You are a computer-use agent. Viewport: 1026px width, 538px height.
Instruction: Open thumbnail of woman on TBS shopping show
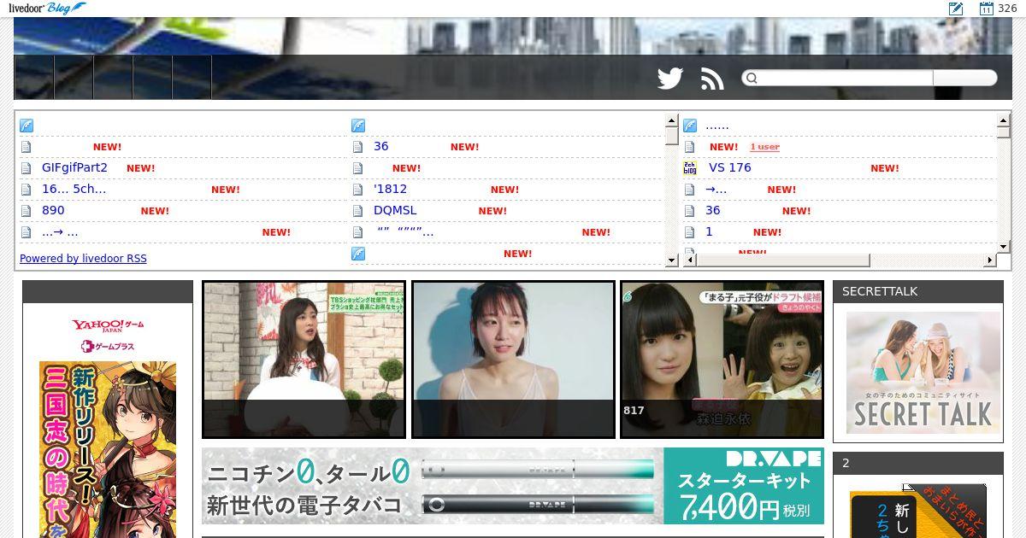pyautogui.click(x=304, y=360)
